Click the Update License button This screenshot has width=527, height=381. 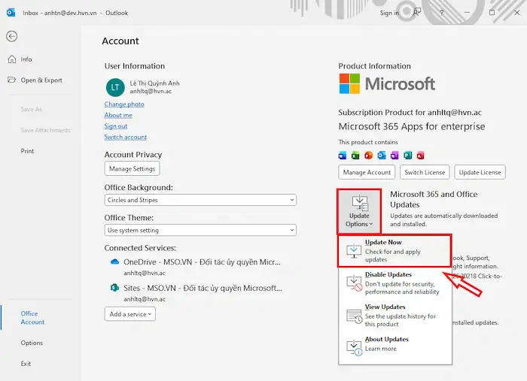pos(480,172)
